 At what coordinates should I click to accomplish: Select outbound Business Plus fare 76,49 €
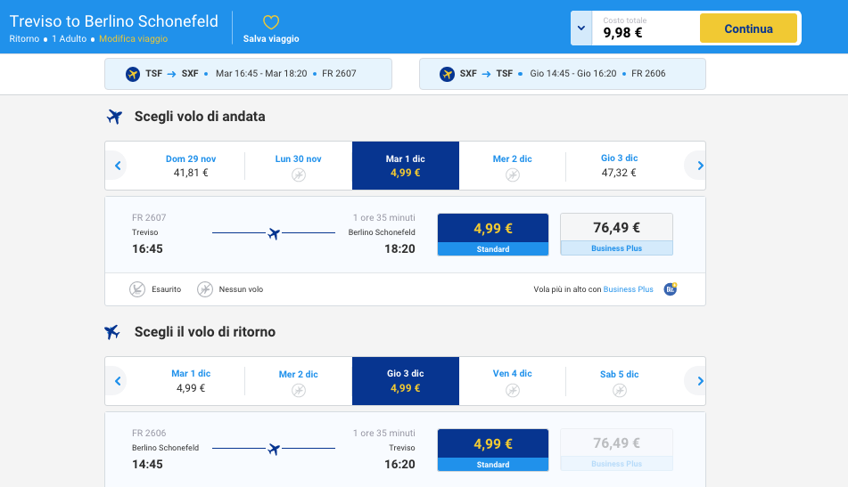point(616,234)
